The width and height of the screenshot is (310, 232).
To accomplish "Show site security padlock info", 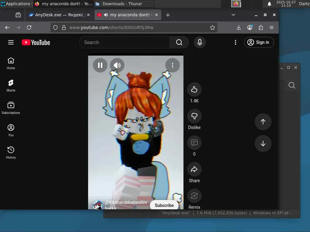I will 64,27.
